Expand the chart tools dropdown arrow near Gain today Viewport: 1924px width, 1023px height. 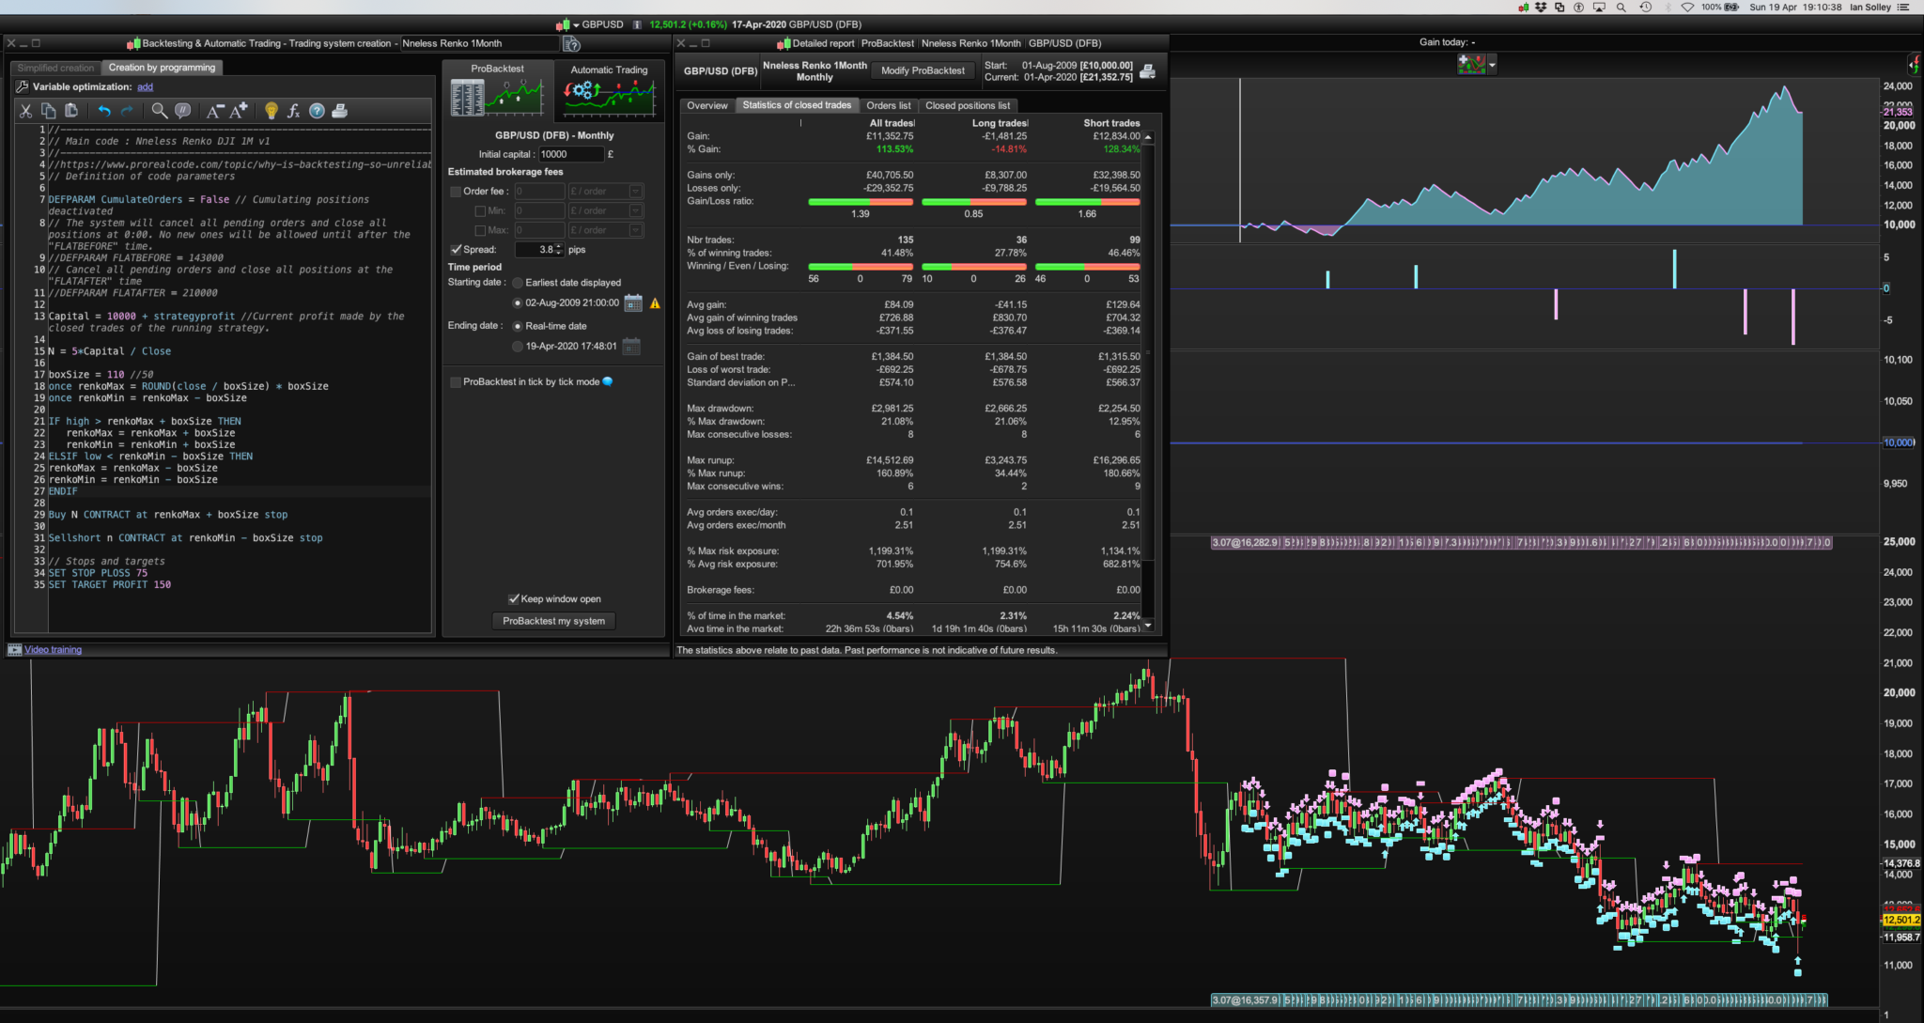[x=1492, y=65]
